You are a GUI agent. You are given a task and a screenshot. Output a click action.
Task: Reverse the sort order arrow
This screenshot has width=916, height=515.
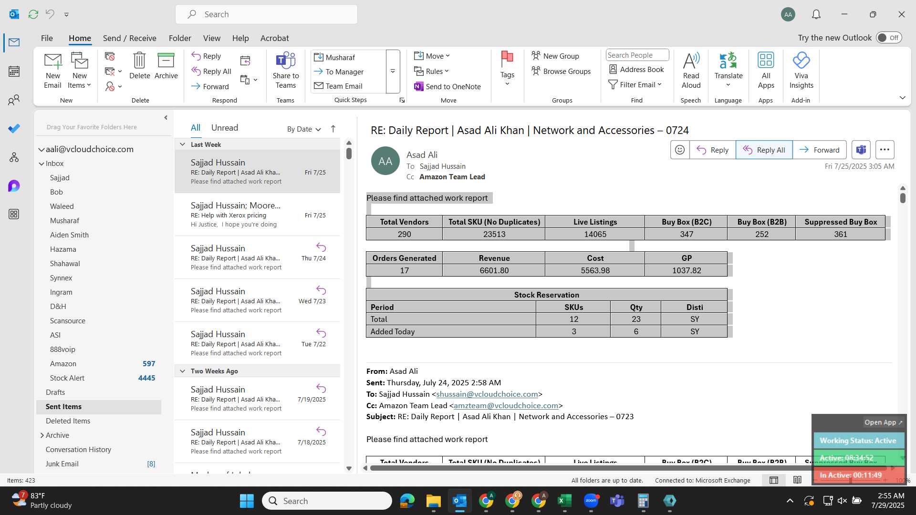333,129
